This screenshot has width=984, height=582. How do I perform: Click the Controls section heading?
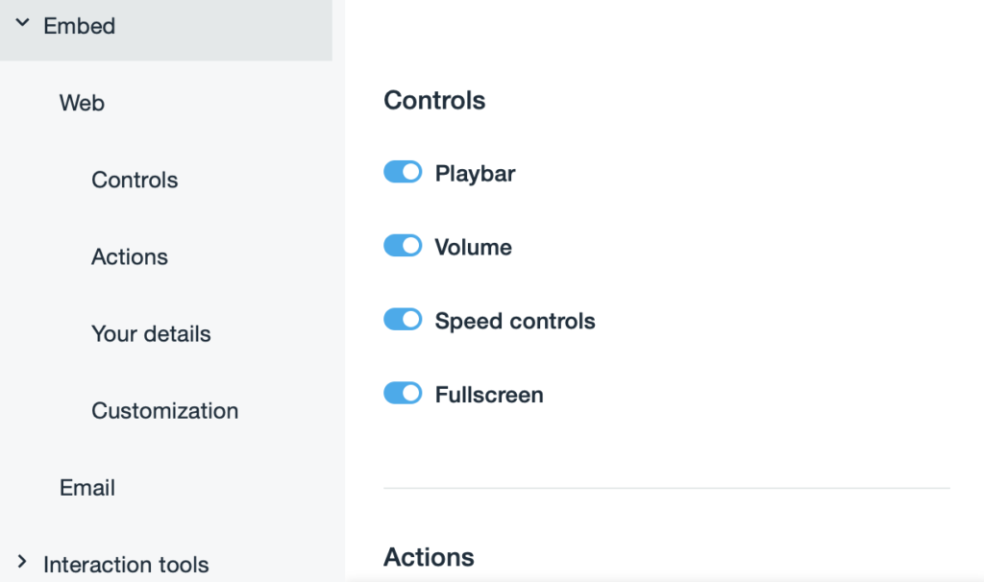(434, 100)
